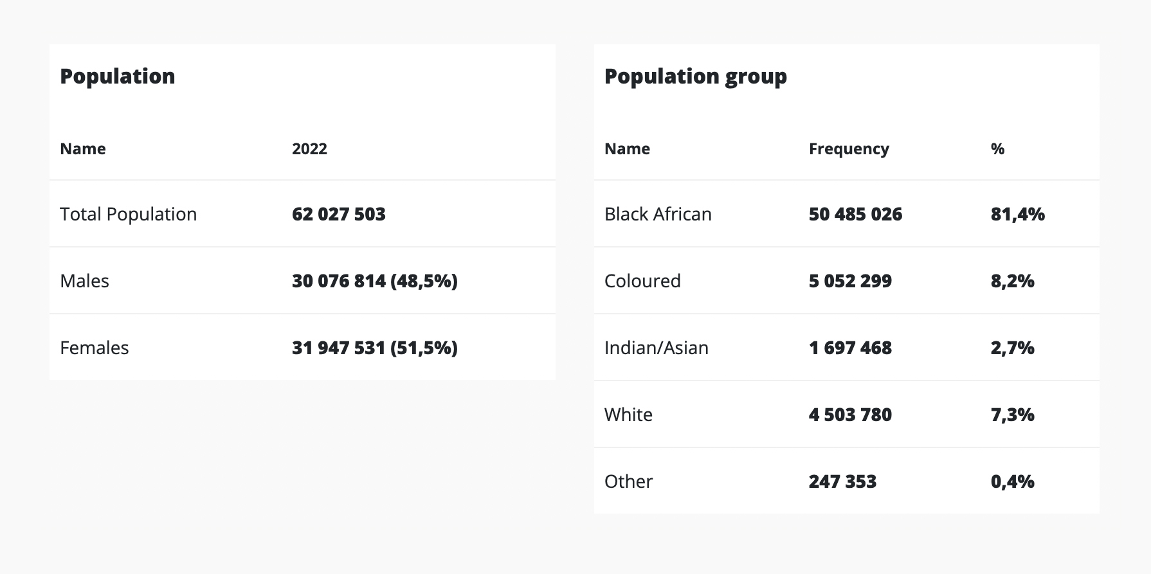Select the Males row label
This screenshot has height=574, width=1151.
[84, 281]
